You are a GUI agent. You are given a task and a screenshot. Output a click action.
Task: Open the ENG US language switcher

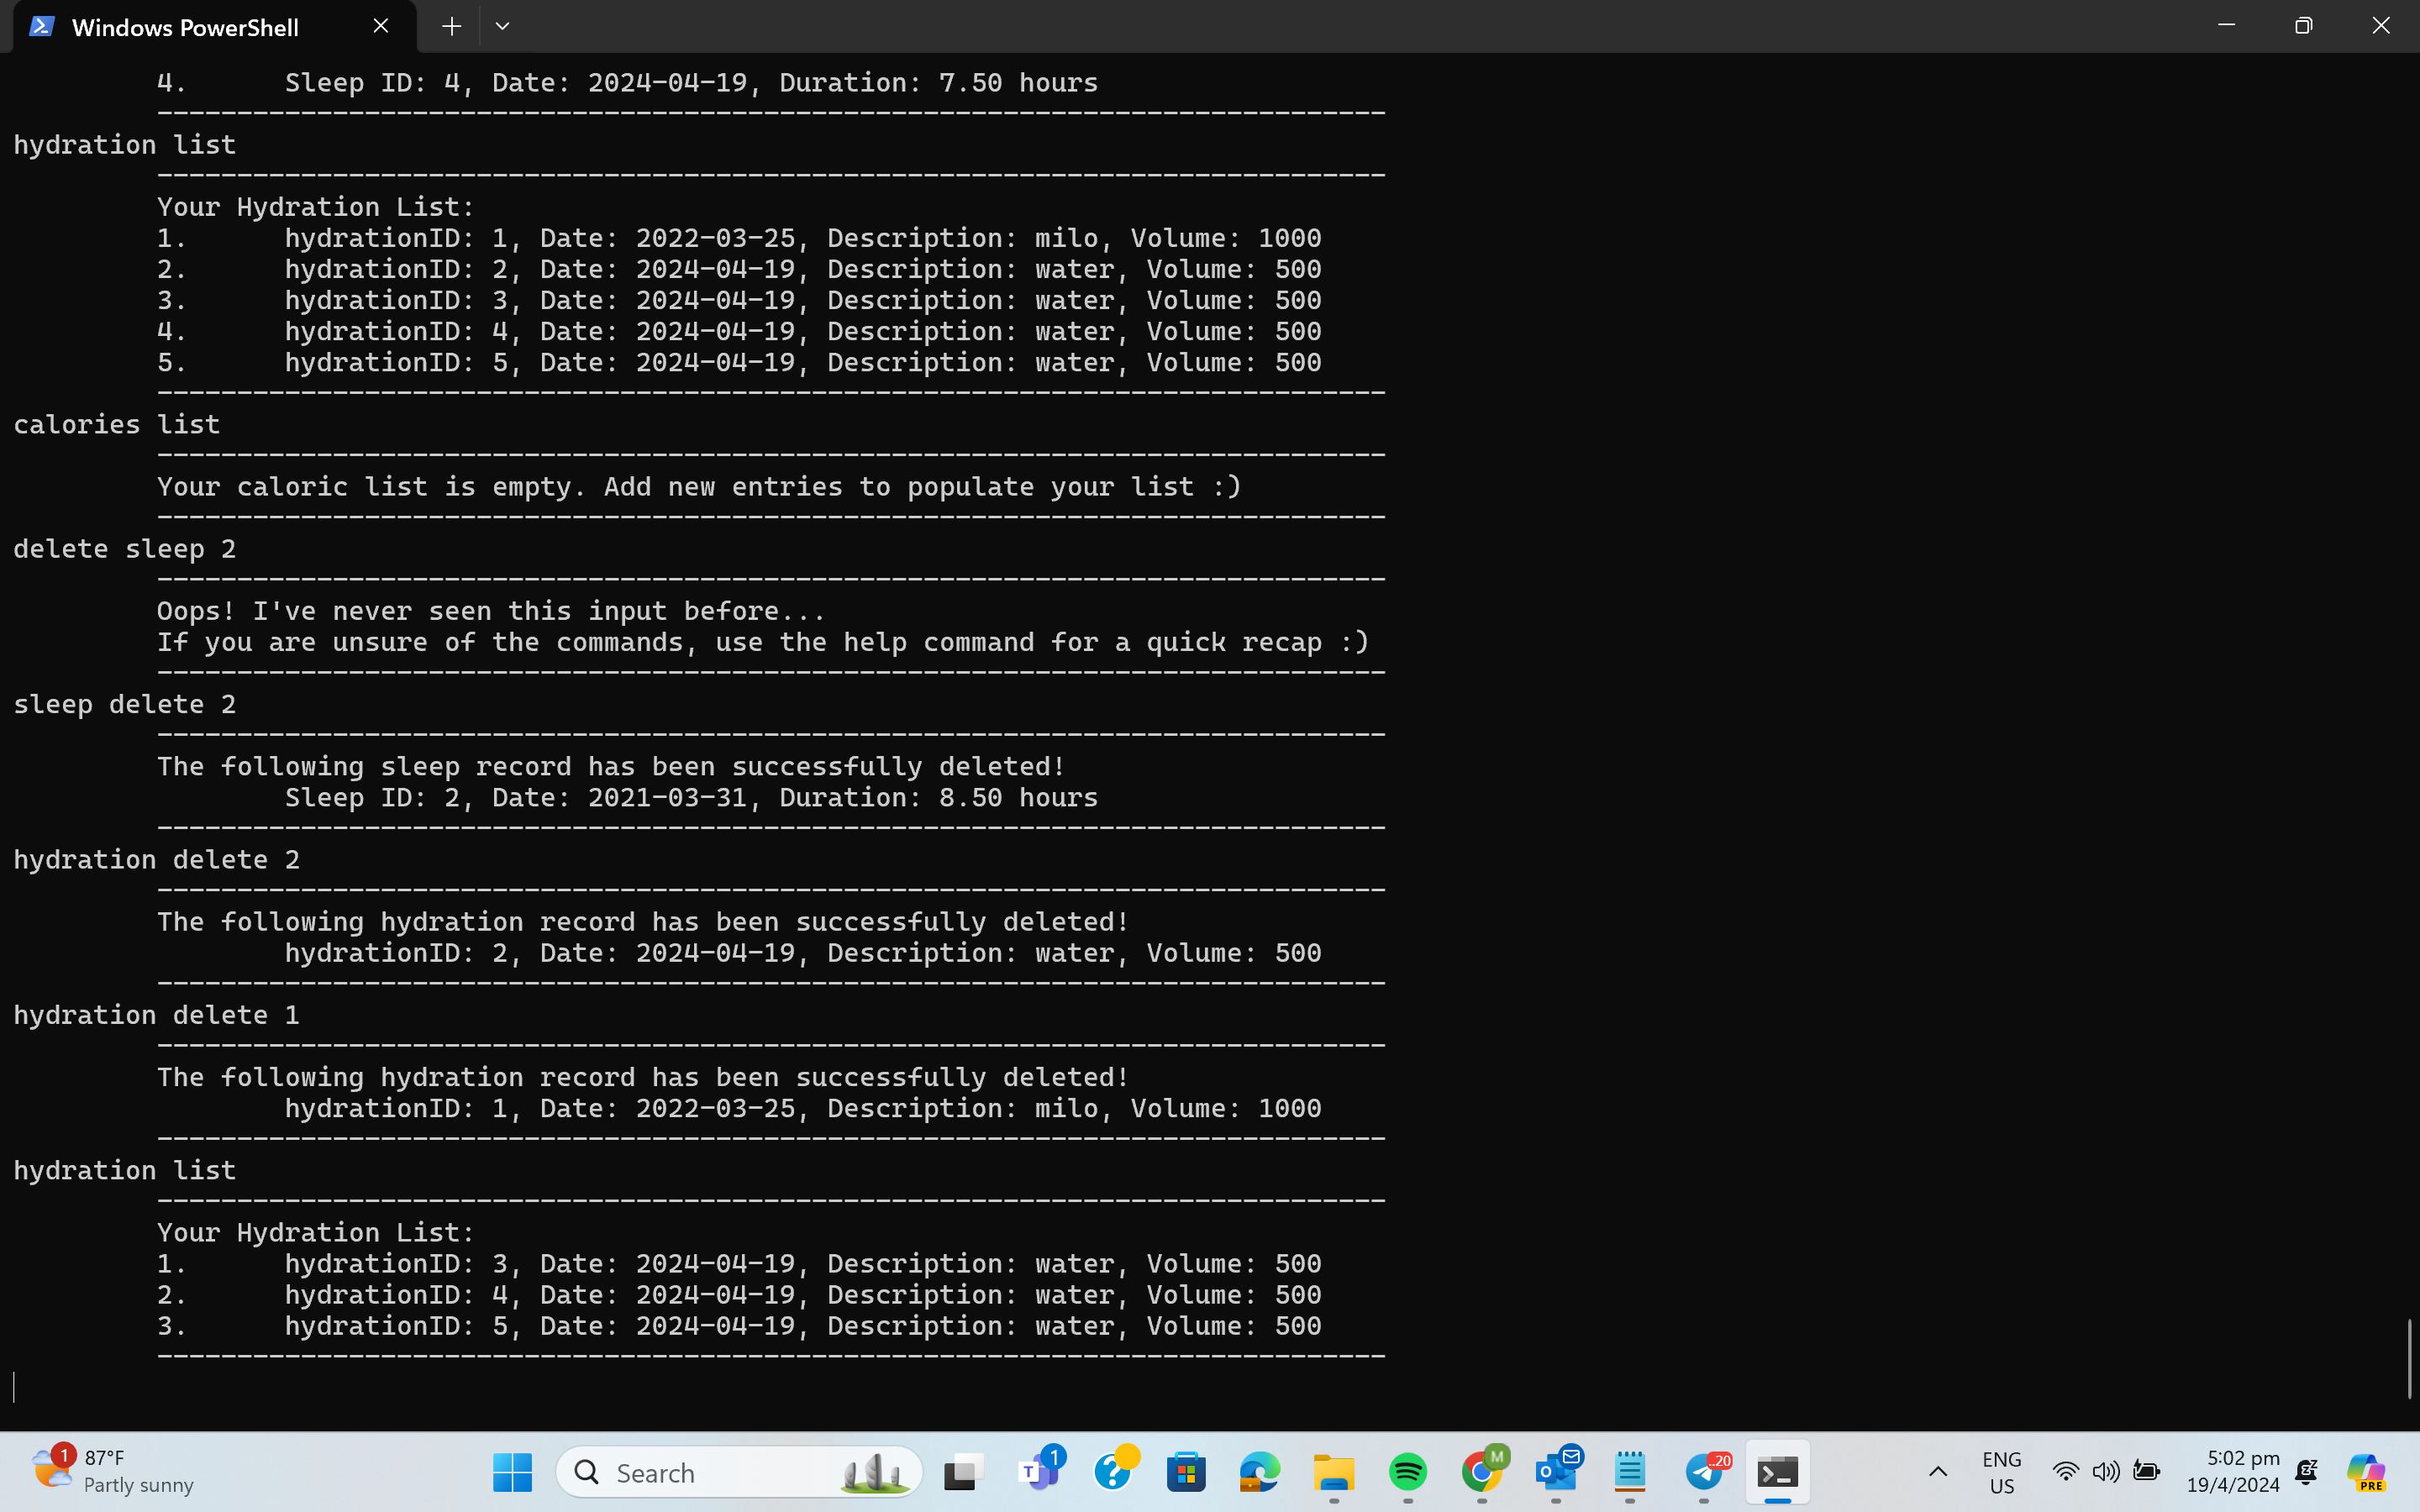pyautogui.click(x=2001, y=1472)
